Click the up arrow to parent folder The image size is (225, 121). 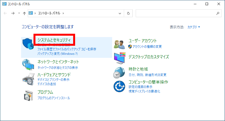pos(24,13)
